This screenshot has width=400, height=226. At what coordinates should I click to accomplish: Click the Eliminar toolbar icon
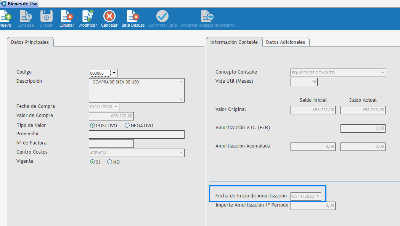[67, 16]
